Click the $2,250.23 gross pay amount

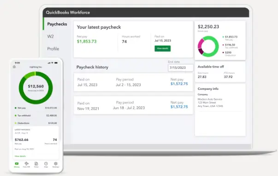[208, 27]
